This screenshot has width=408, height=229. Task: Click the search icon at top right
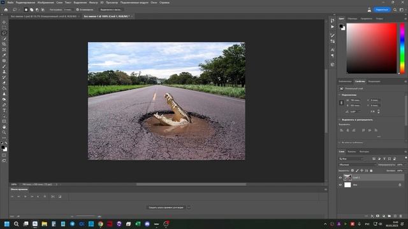pyautogui.click(x=395, y=10)
